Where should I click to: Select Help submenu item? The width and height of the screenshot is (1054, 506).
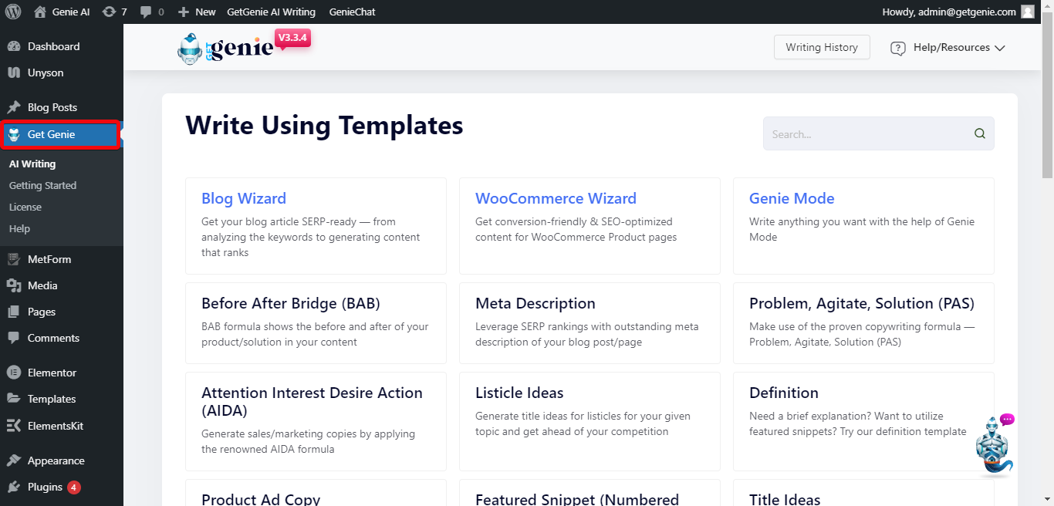click(x=19, y=228)
